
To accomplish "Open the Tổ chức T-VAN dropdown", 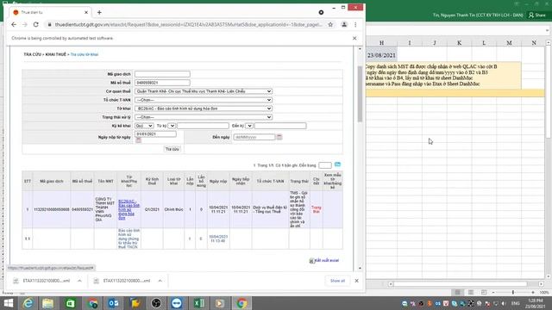I will coord(204,100).
